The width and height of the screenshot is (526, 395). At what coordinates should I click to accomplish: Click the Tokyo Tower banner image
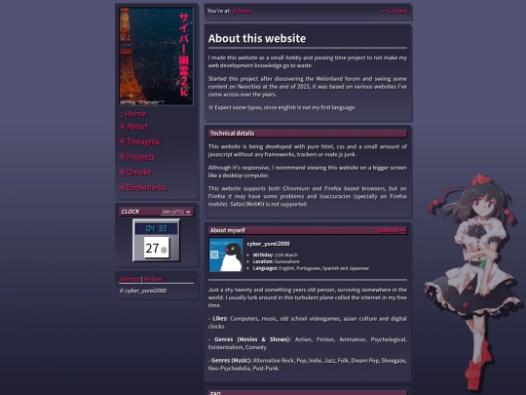coord(156,57)
